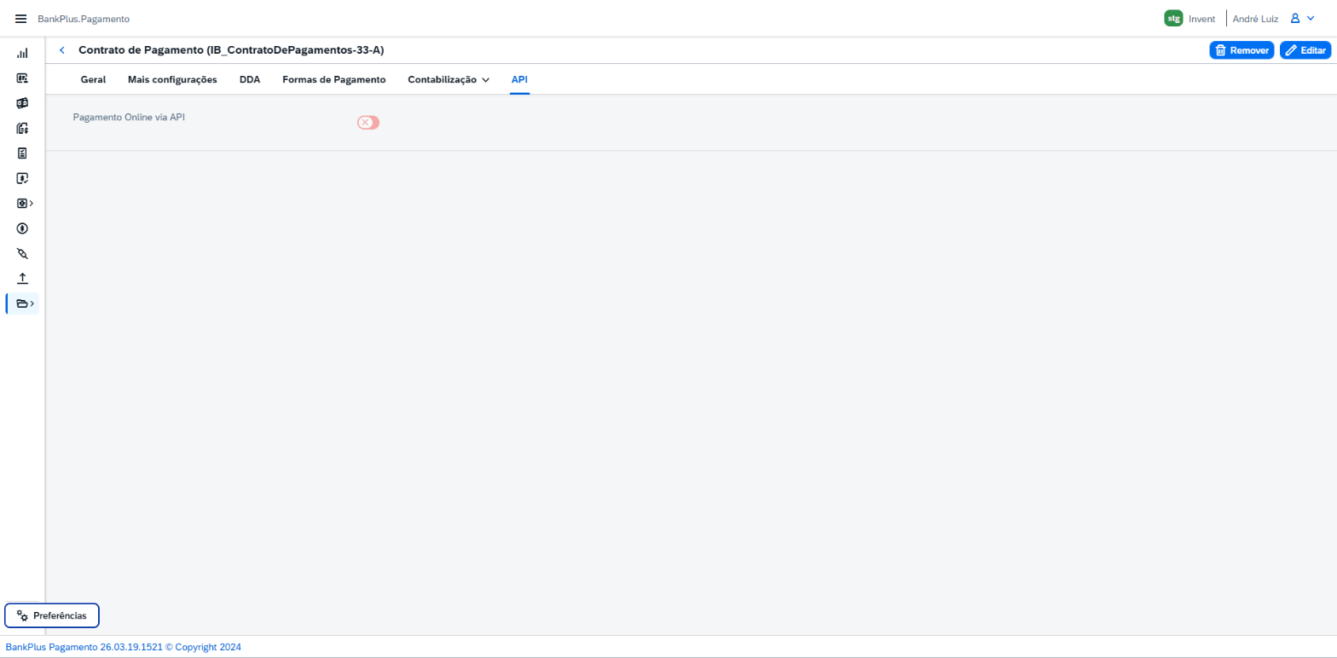Open the building with dollar sidebar icon
Image resolution: width=1337 pixels, height=658 pixels.
[22, 129]
